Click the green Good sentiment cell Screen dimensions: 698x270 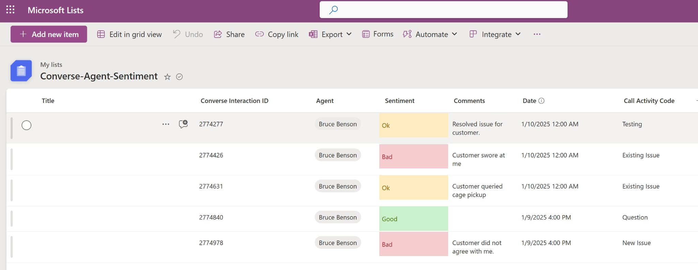coord(413,219)
